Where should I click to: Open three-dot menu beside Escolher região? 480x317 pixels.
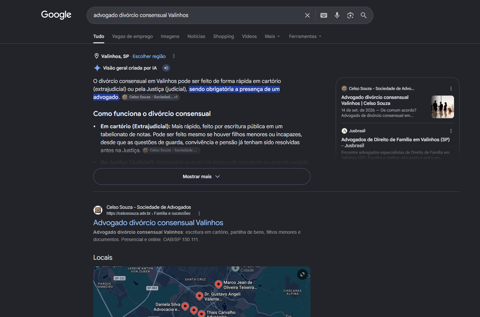(x=174, y=56)
